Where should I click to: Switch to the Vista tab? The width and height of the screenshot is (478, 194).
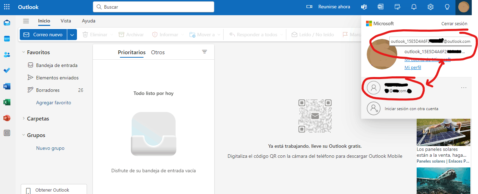(66, 21)
